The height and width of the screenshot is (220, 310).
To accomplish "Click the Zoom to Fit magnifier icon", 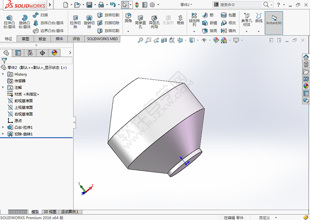I will click(x=140, y=40).
